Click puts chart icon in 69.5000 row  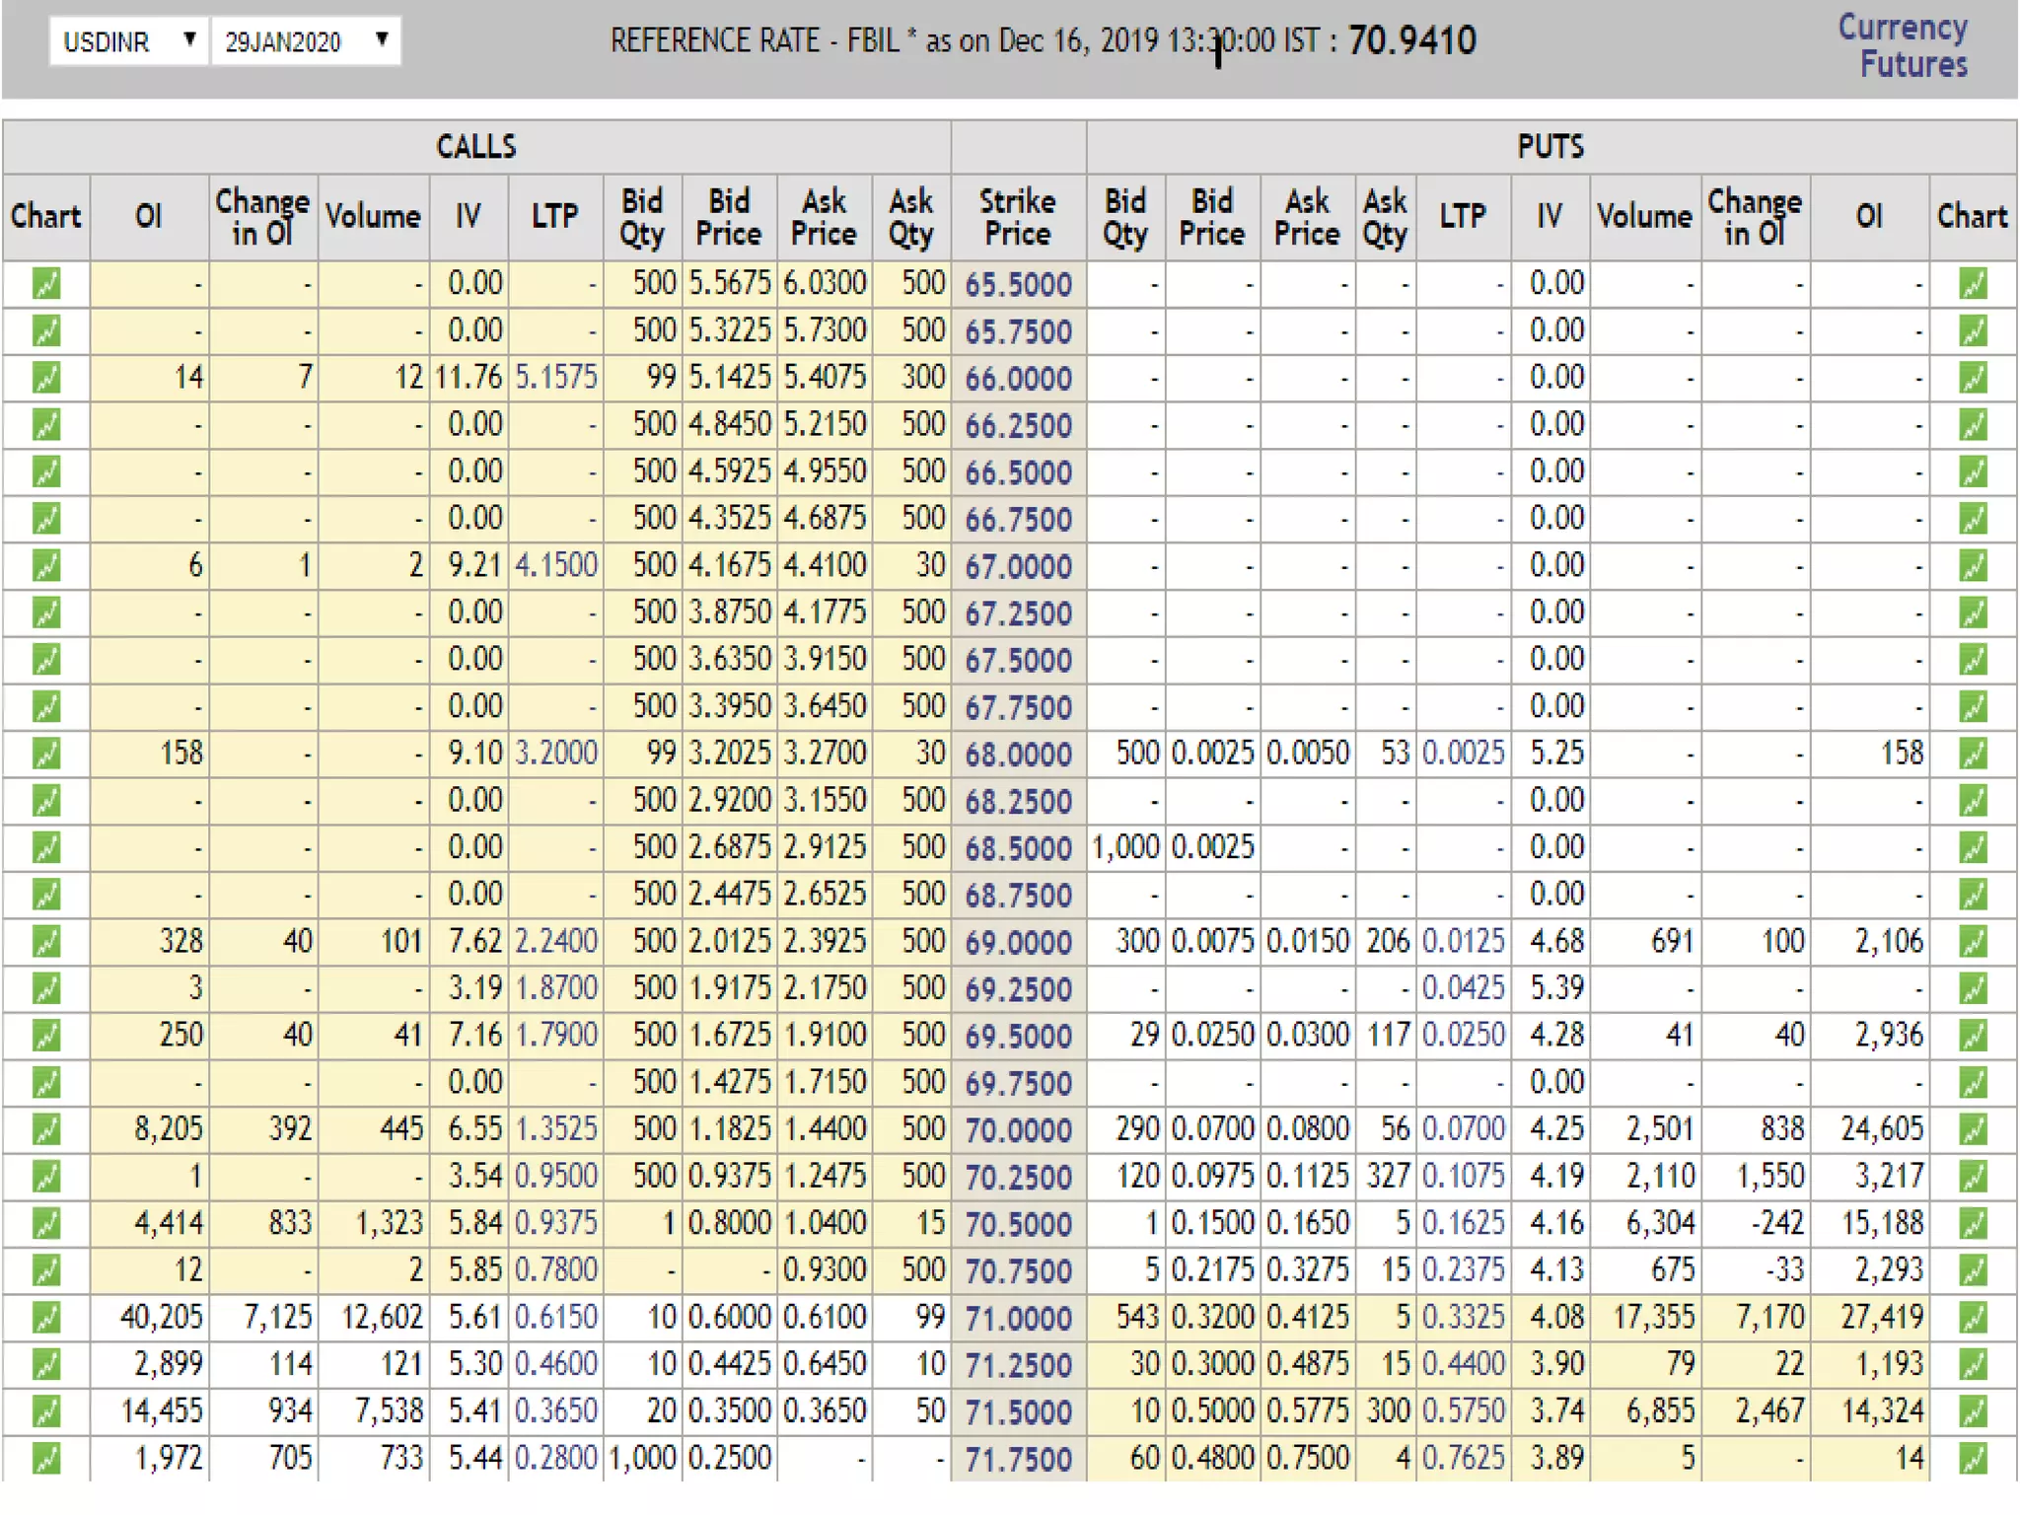click(1973, 1036)
